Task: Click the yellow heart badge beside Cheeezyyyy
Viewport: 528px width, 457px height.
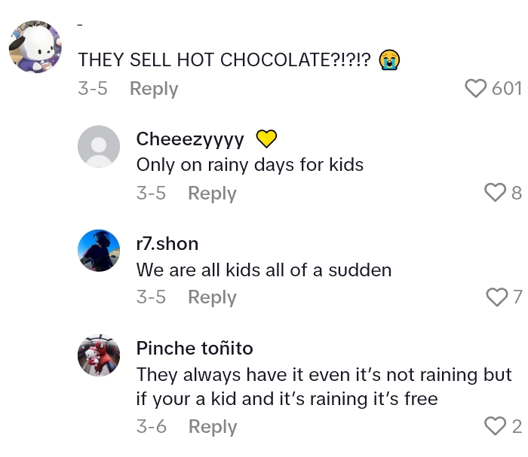Action: (267, 139)
